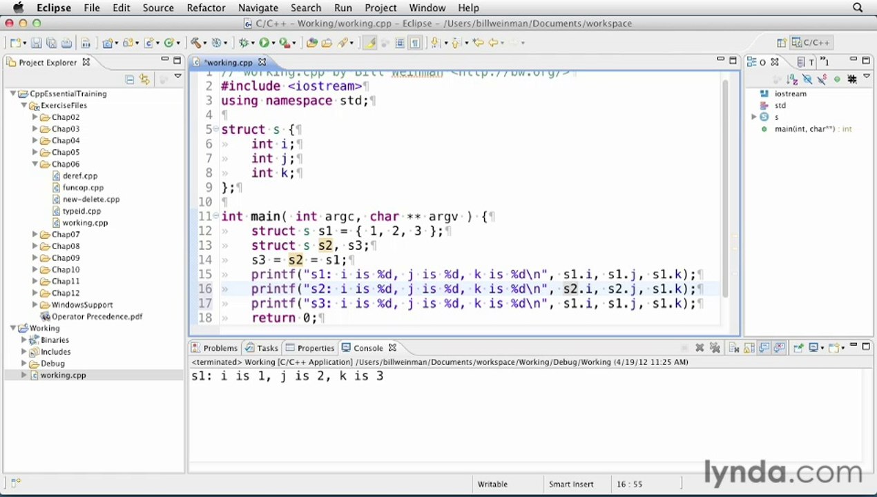
Task: Toggle Scroll Lock in Console
Action: (749, 348)
